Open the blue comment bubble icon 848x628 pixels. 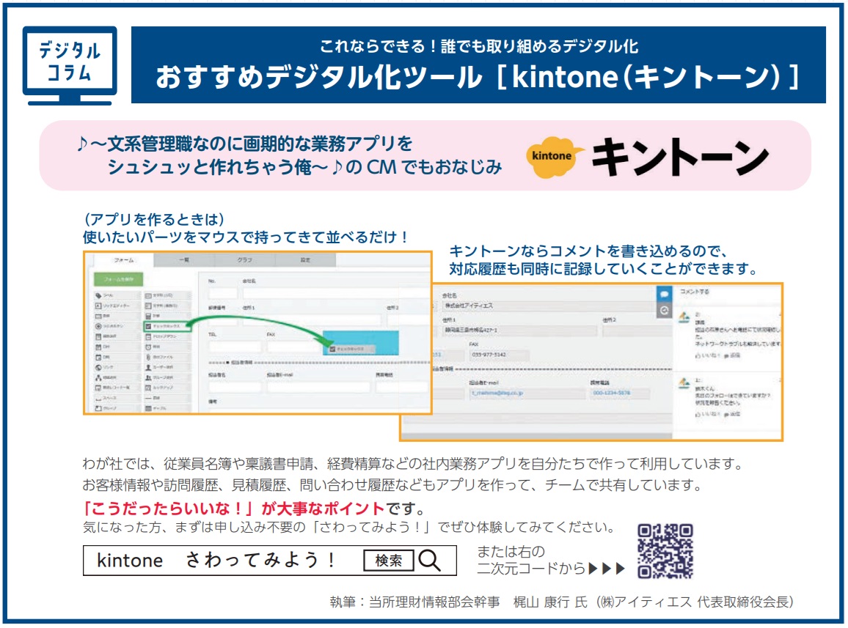(664, 294)
